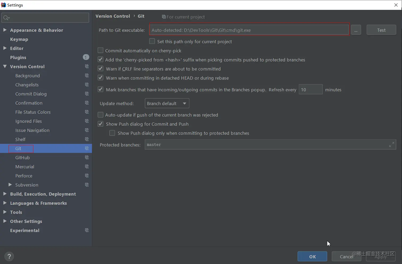The image size is (402, 264).
Task: Expand the Tools section
Action: (x=5, y=212)
